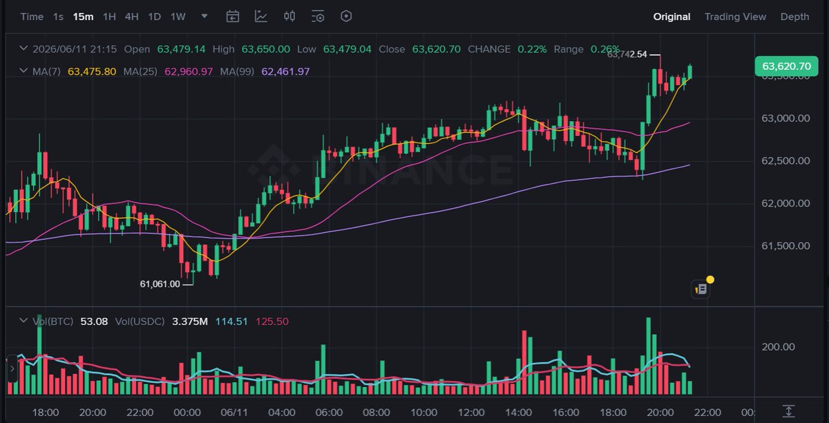Select the 15m interval
Viewport: 829px width, 423px height.
pos(83,17)
